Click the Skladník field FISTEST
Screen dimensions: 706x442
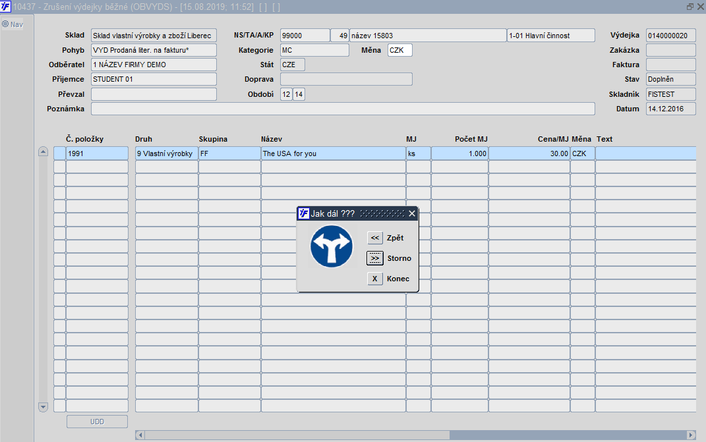pyautogui.click(x=671, y=94)
